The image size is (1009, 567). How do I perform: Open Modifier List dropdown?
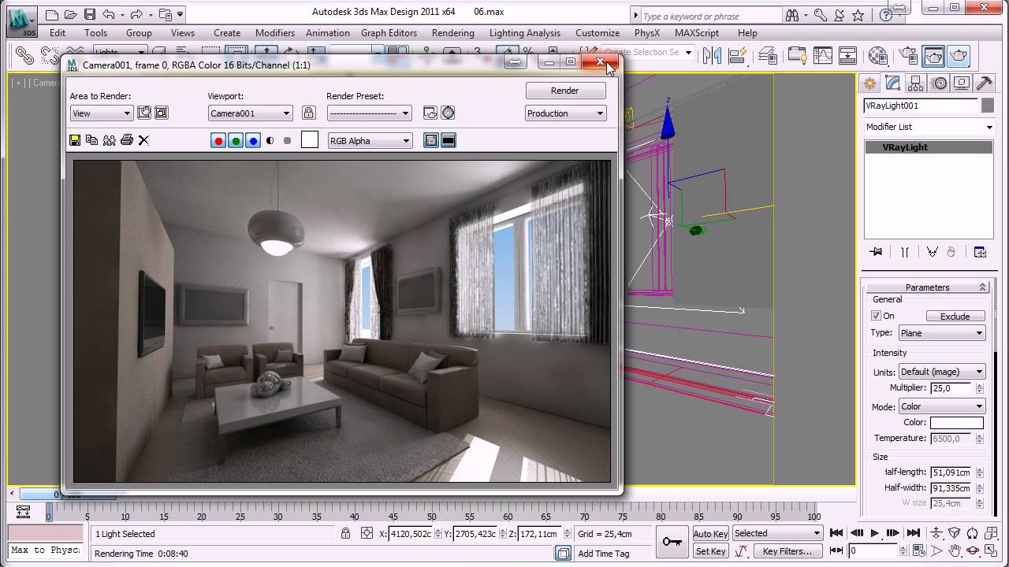point(929,127)
